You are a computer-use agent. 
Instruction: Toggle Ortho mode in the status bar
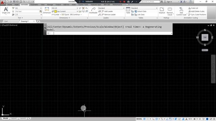(x=154, y=119)
